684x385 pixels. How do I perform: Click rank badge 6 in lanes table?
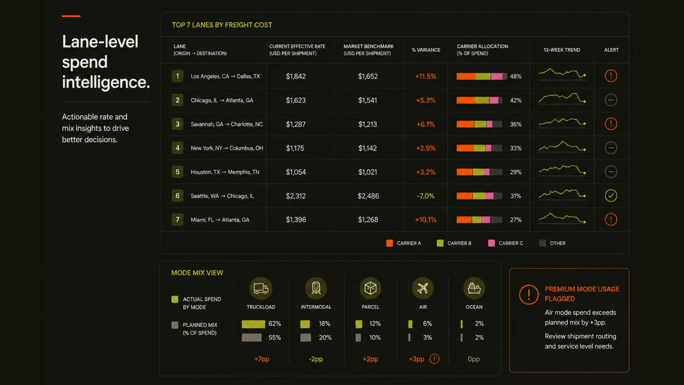[177, 195]
